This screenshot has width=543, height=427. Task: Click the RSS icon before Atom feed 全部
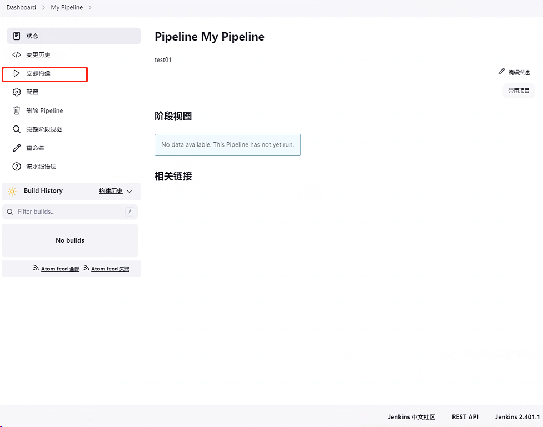point(36,268)
